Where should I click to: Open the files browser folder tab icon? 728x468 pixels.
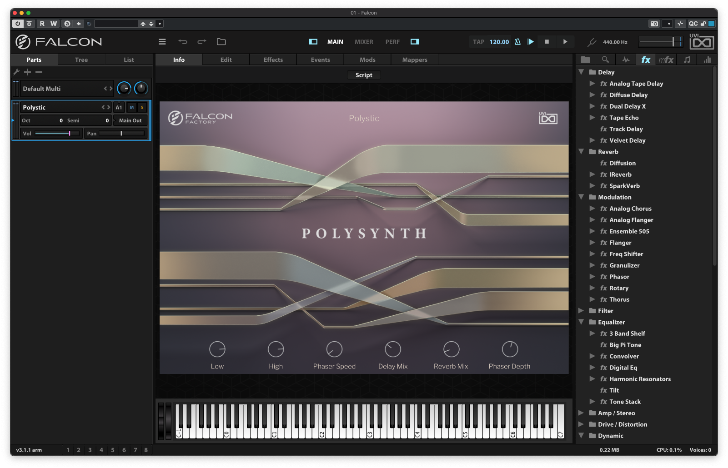[x=585, y=60]
